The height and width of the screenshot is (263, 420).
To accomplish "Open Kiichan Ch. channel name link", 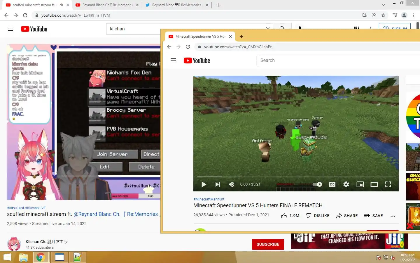I will click(x=47, y=242).
